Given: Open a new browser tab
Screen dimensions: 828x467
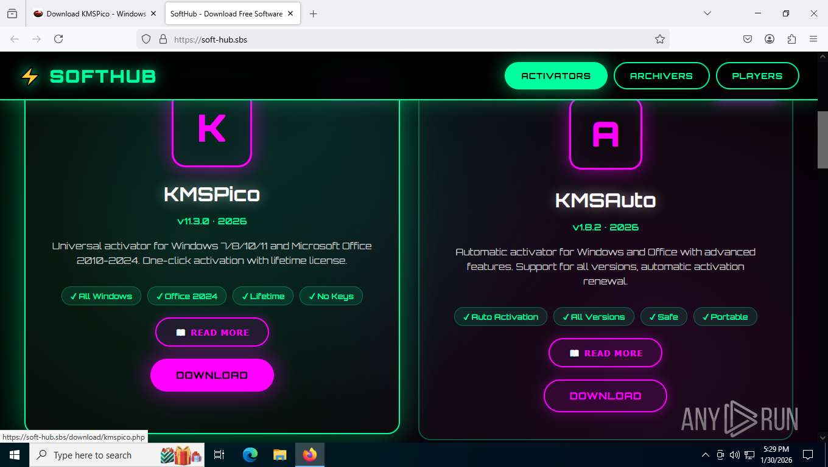Looking at the screenshot, I should (313, 13).
